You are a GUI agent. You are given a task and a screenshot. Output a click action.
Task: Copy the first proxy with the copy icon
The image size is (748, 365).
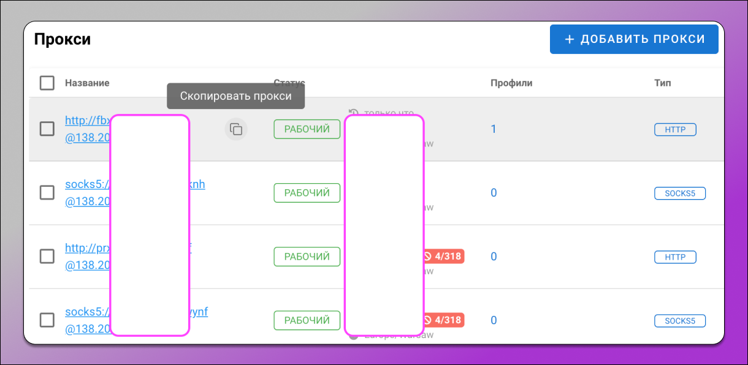coord(235,129)
